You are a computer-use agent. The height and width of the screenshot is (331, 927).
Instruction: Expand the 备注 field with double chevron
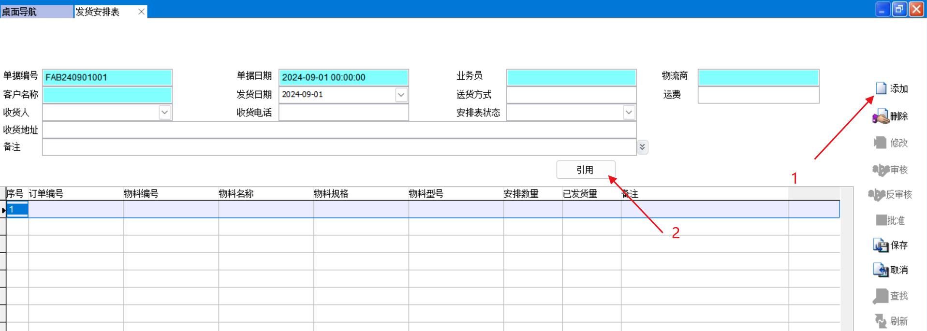click(x=642, y=147)
